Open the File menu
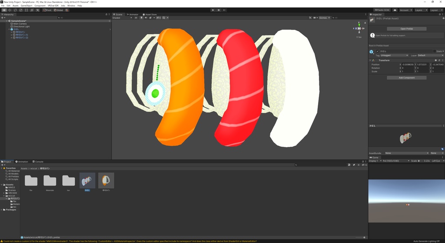 pyautogui.click(x=3, y=6)
